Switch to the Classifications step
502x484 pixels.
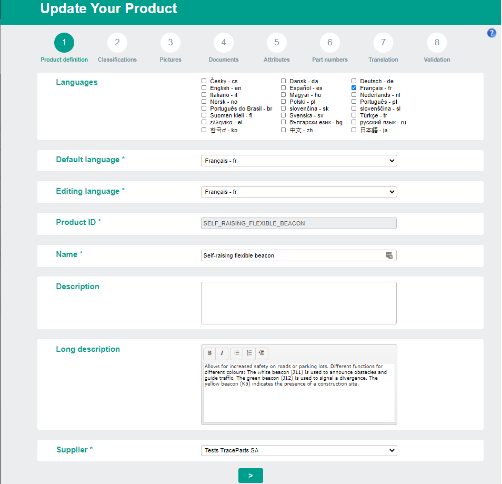[117, 43]
